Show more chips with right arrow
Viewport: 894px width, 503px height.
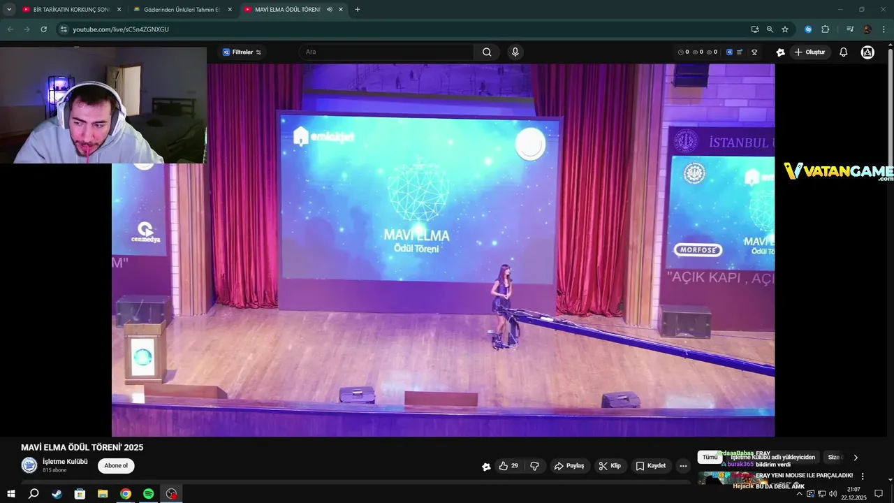[856, 458]
